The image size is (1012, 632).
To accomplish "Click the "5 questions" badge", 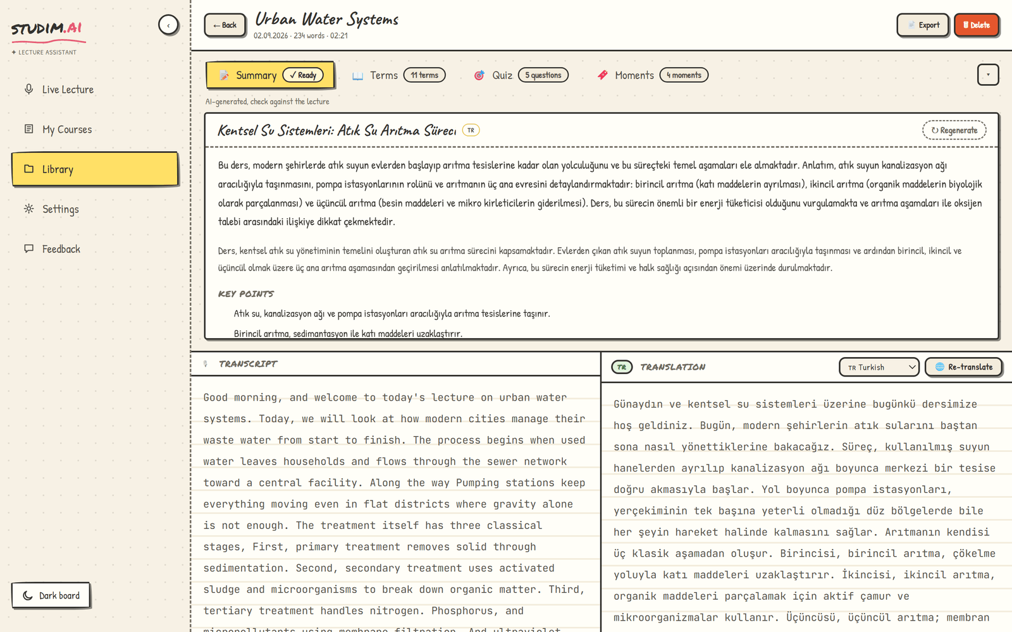I will tap(543, 75).
